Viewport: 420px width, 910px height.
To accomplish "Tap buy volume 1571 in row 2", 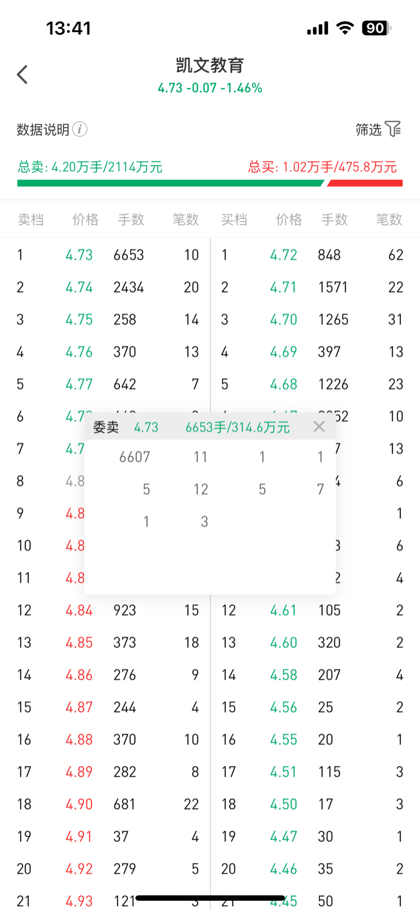I will coord(333,287).
